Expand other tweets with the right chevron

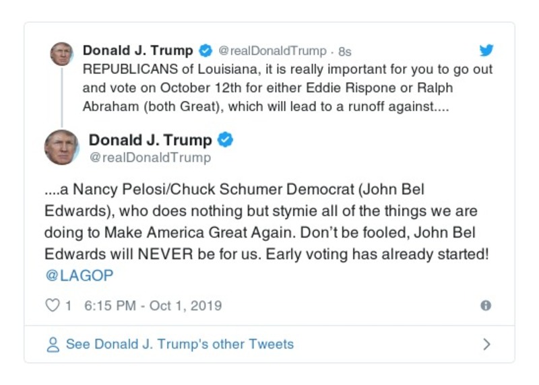pyautogui.click(x=486, y=345)
